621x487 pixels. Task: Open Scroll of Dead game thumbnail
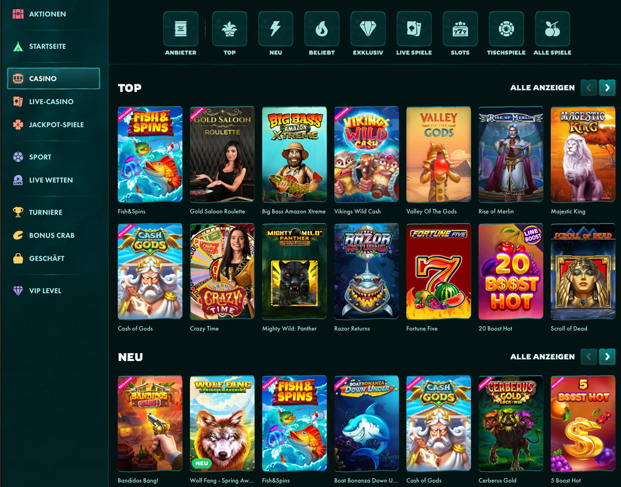583,272
